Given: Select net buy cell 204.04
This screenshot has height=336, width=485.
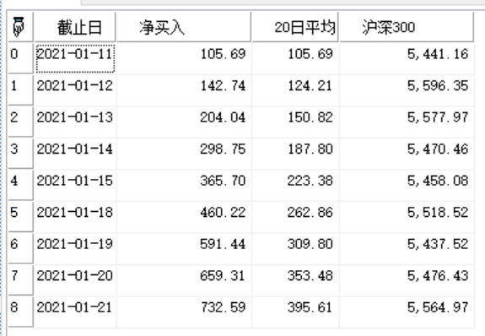Looking at the screenshot, I should 184,122.
